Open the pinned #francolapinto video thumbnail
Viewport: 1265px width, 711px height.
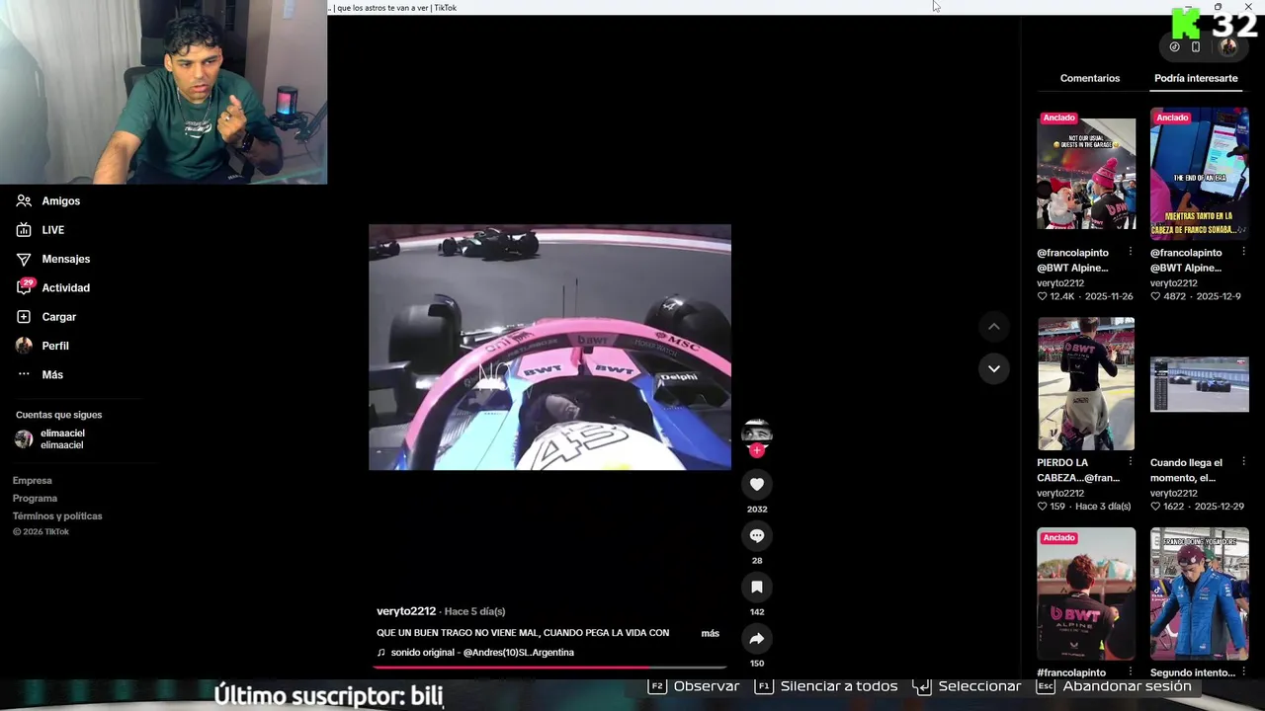click(1086, 593)
